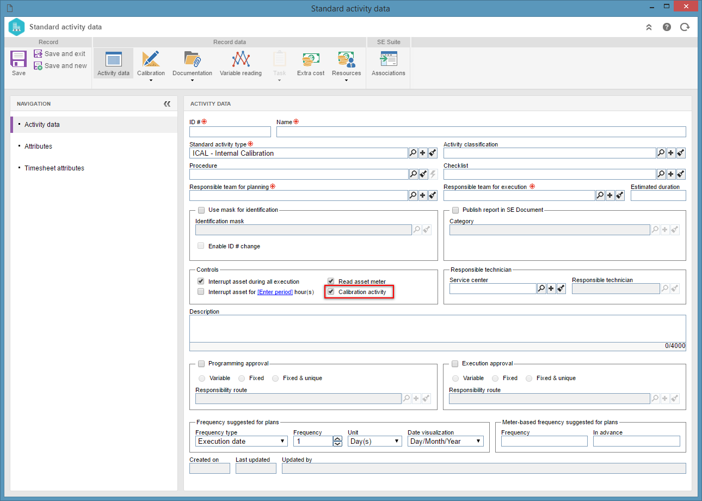Expand the Calibration dropdown arrow
Image resolution: width=702 pixels, height=501 pixels.
pos(151,81)
